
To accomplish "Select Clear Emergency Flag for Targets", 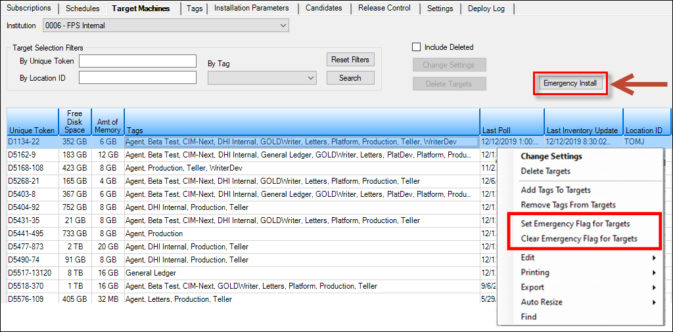I will pos(579,239).
